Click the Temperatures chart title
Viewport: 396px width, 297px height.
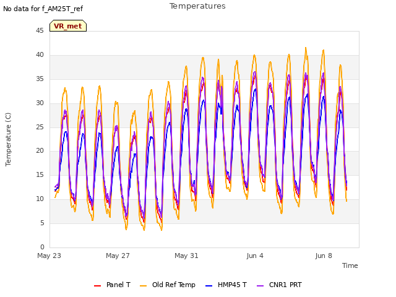(197, 6)
